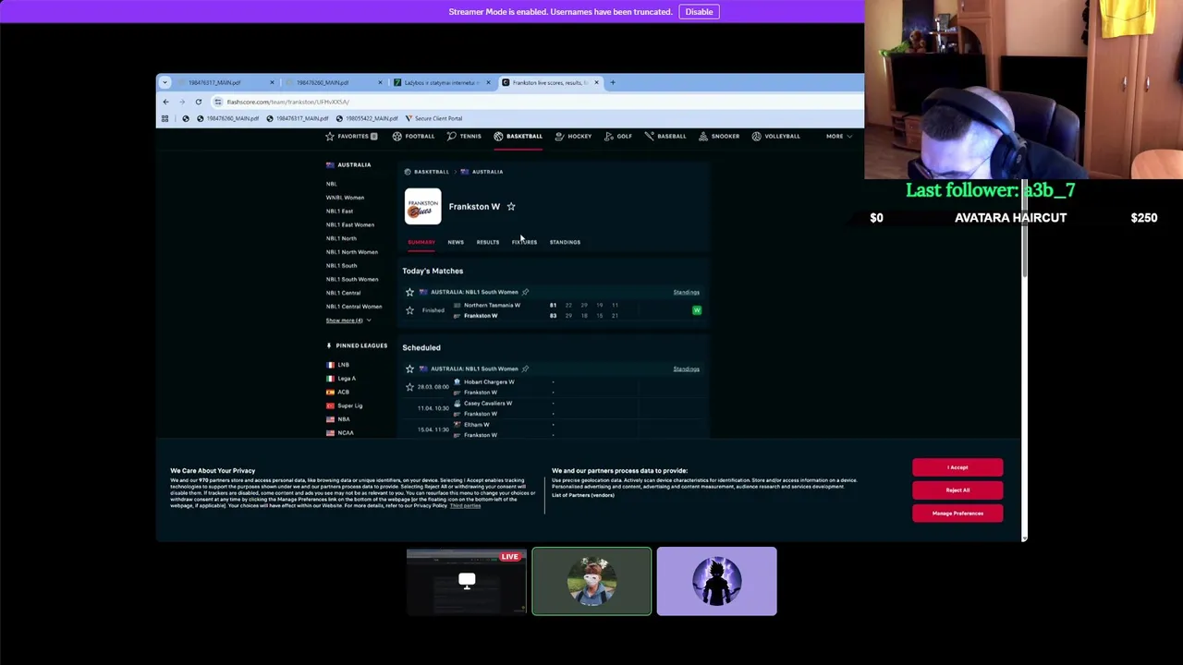The image size is (1183, 665).
Task: Click the browser address bar URL
Action: (x=288, y=102)
